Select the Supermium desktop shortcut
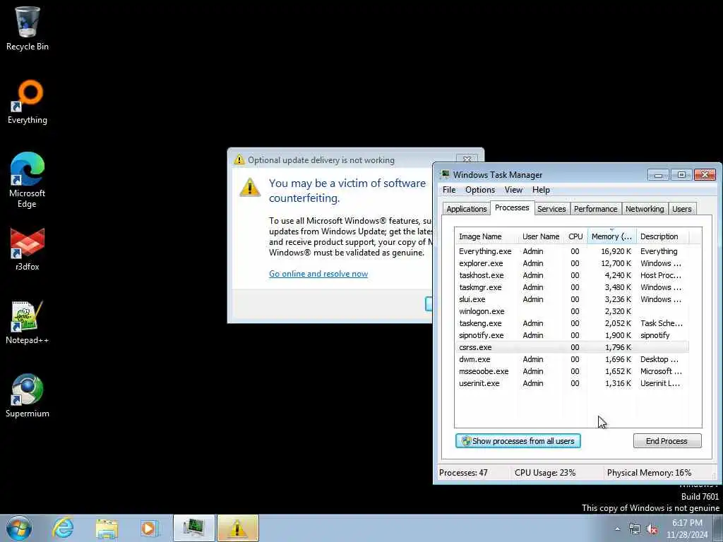The image size is (723, 542). click(x=28, y=395)
